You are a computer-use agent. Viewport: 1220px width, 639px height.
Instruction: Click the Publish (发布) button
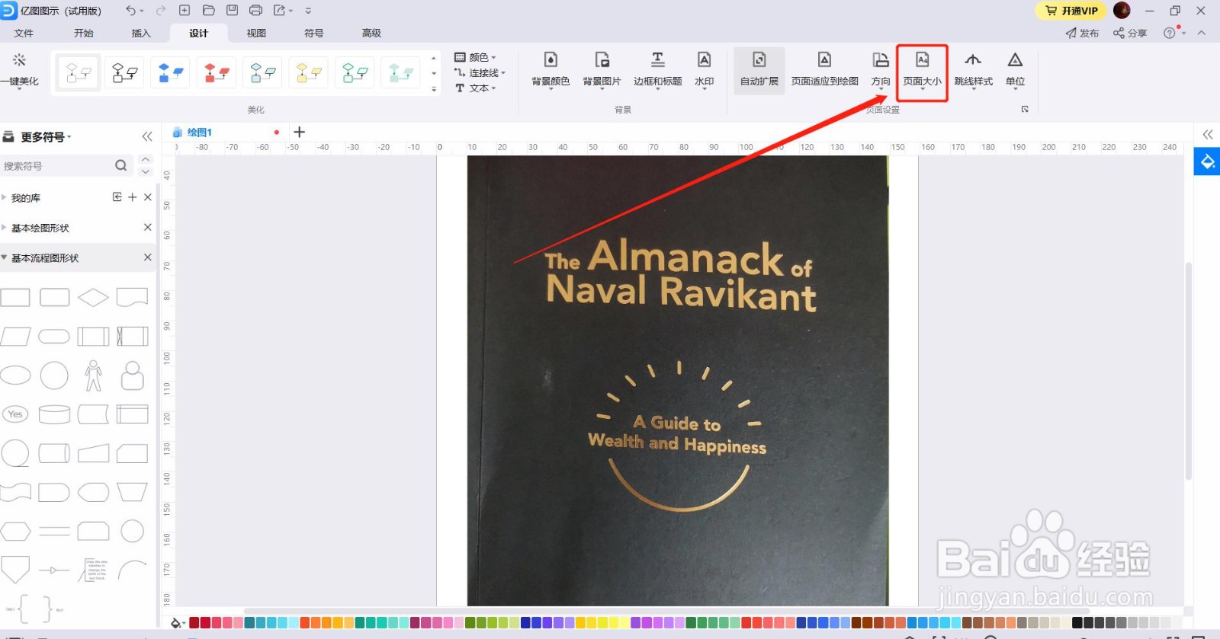(x=1083, y=33)
